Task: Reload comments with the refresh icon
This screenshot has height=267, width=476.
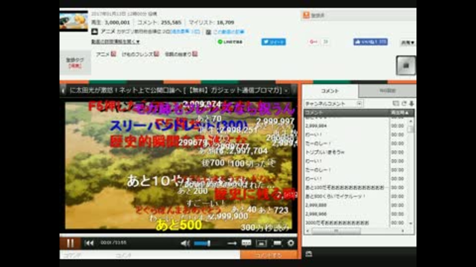Action: point(404,103)
